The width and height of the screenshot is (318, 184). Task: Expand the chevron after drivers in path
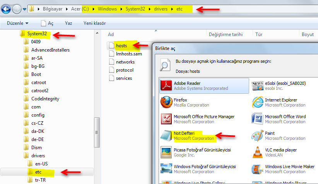click(x=172, y=9)
